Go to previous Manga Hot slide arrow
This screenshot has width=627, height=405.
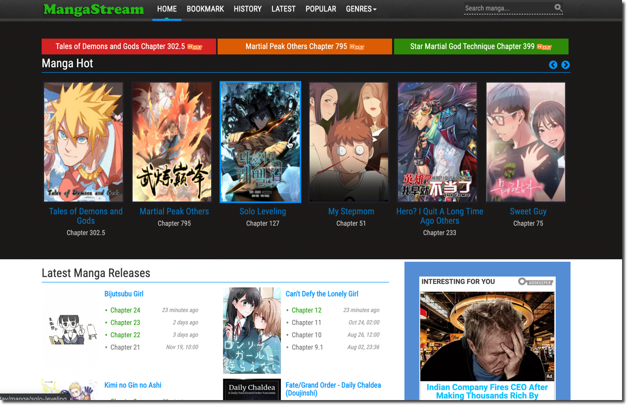(x=553, y=65)
